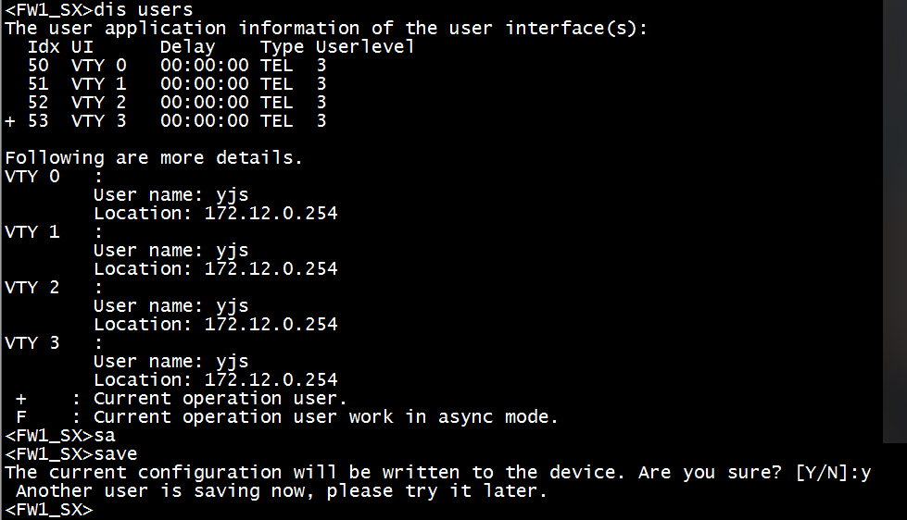The height and width of the screenshot is (520, 907).
Task: Click the '[Y/N]:y' confirmation prompt
Action: coord(833,473)
